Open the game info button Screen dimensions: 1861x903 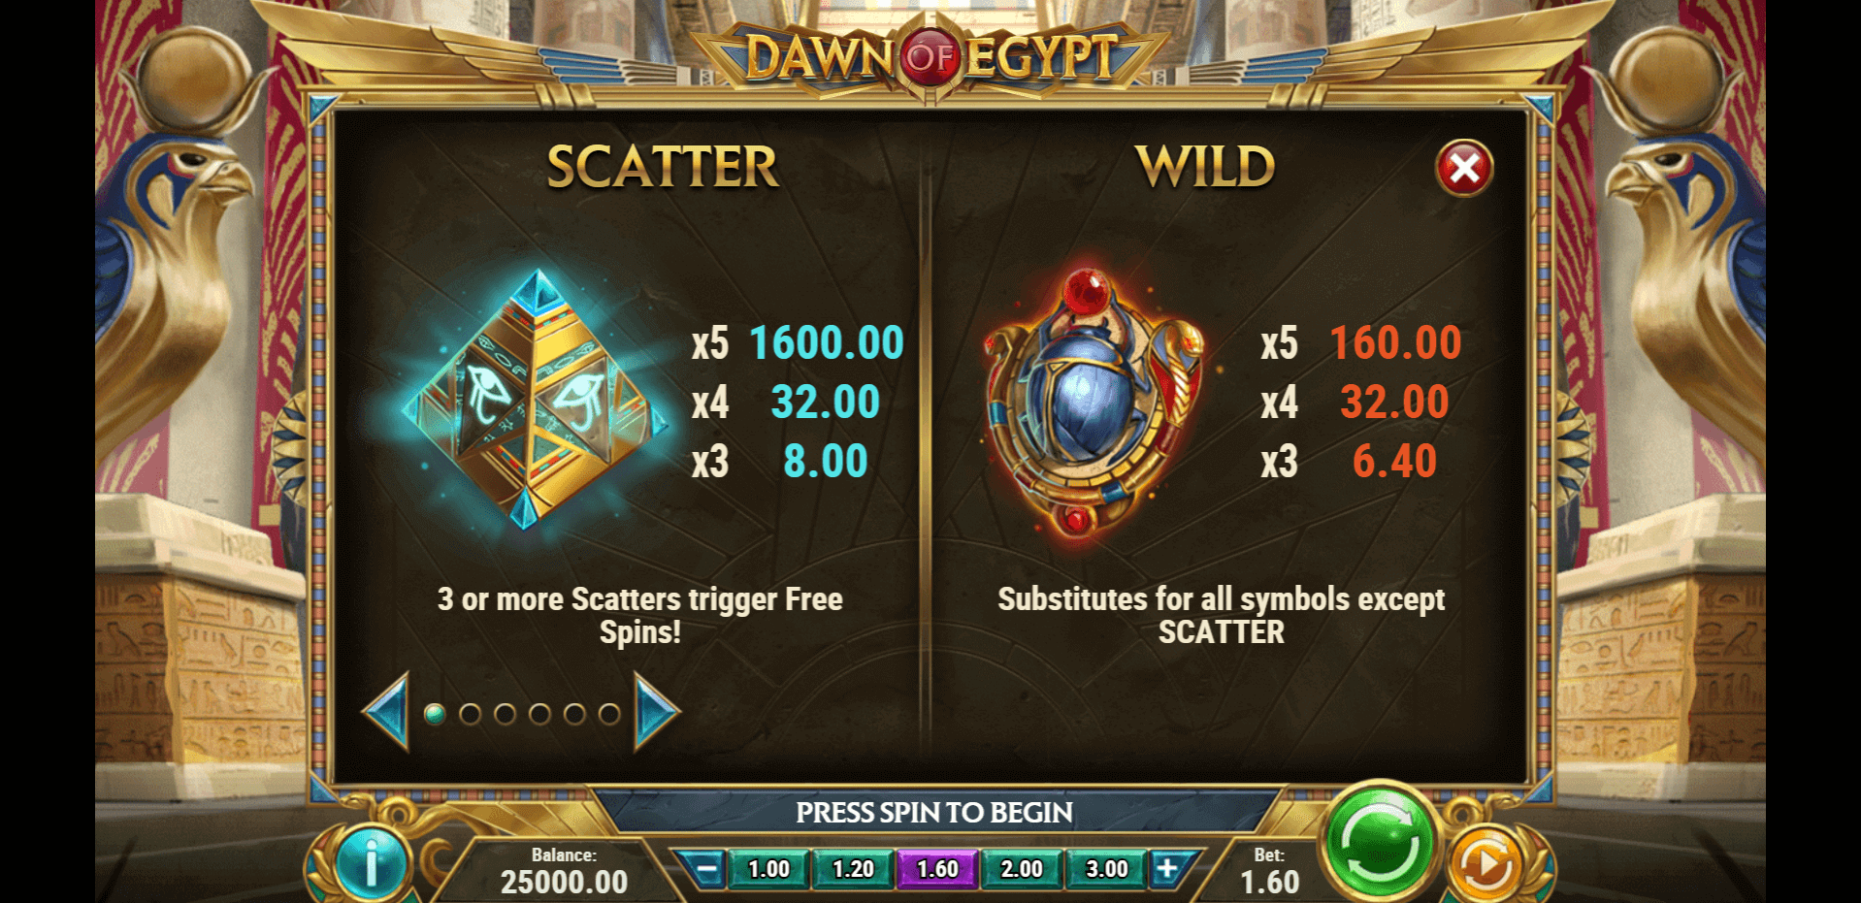point(370,861)
